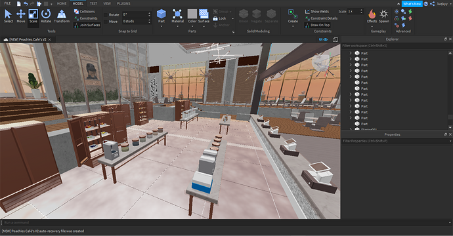Activate the Move tool
Screen dimensions: 453x236
pyautogui.click(x=21, y=16)
